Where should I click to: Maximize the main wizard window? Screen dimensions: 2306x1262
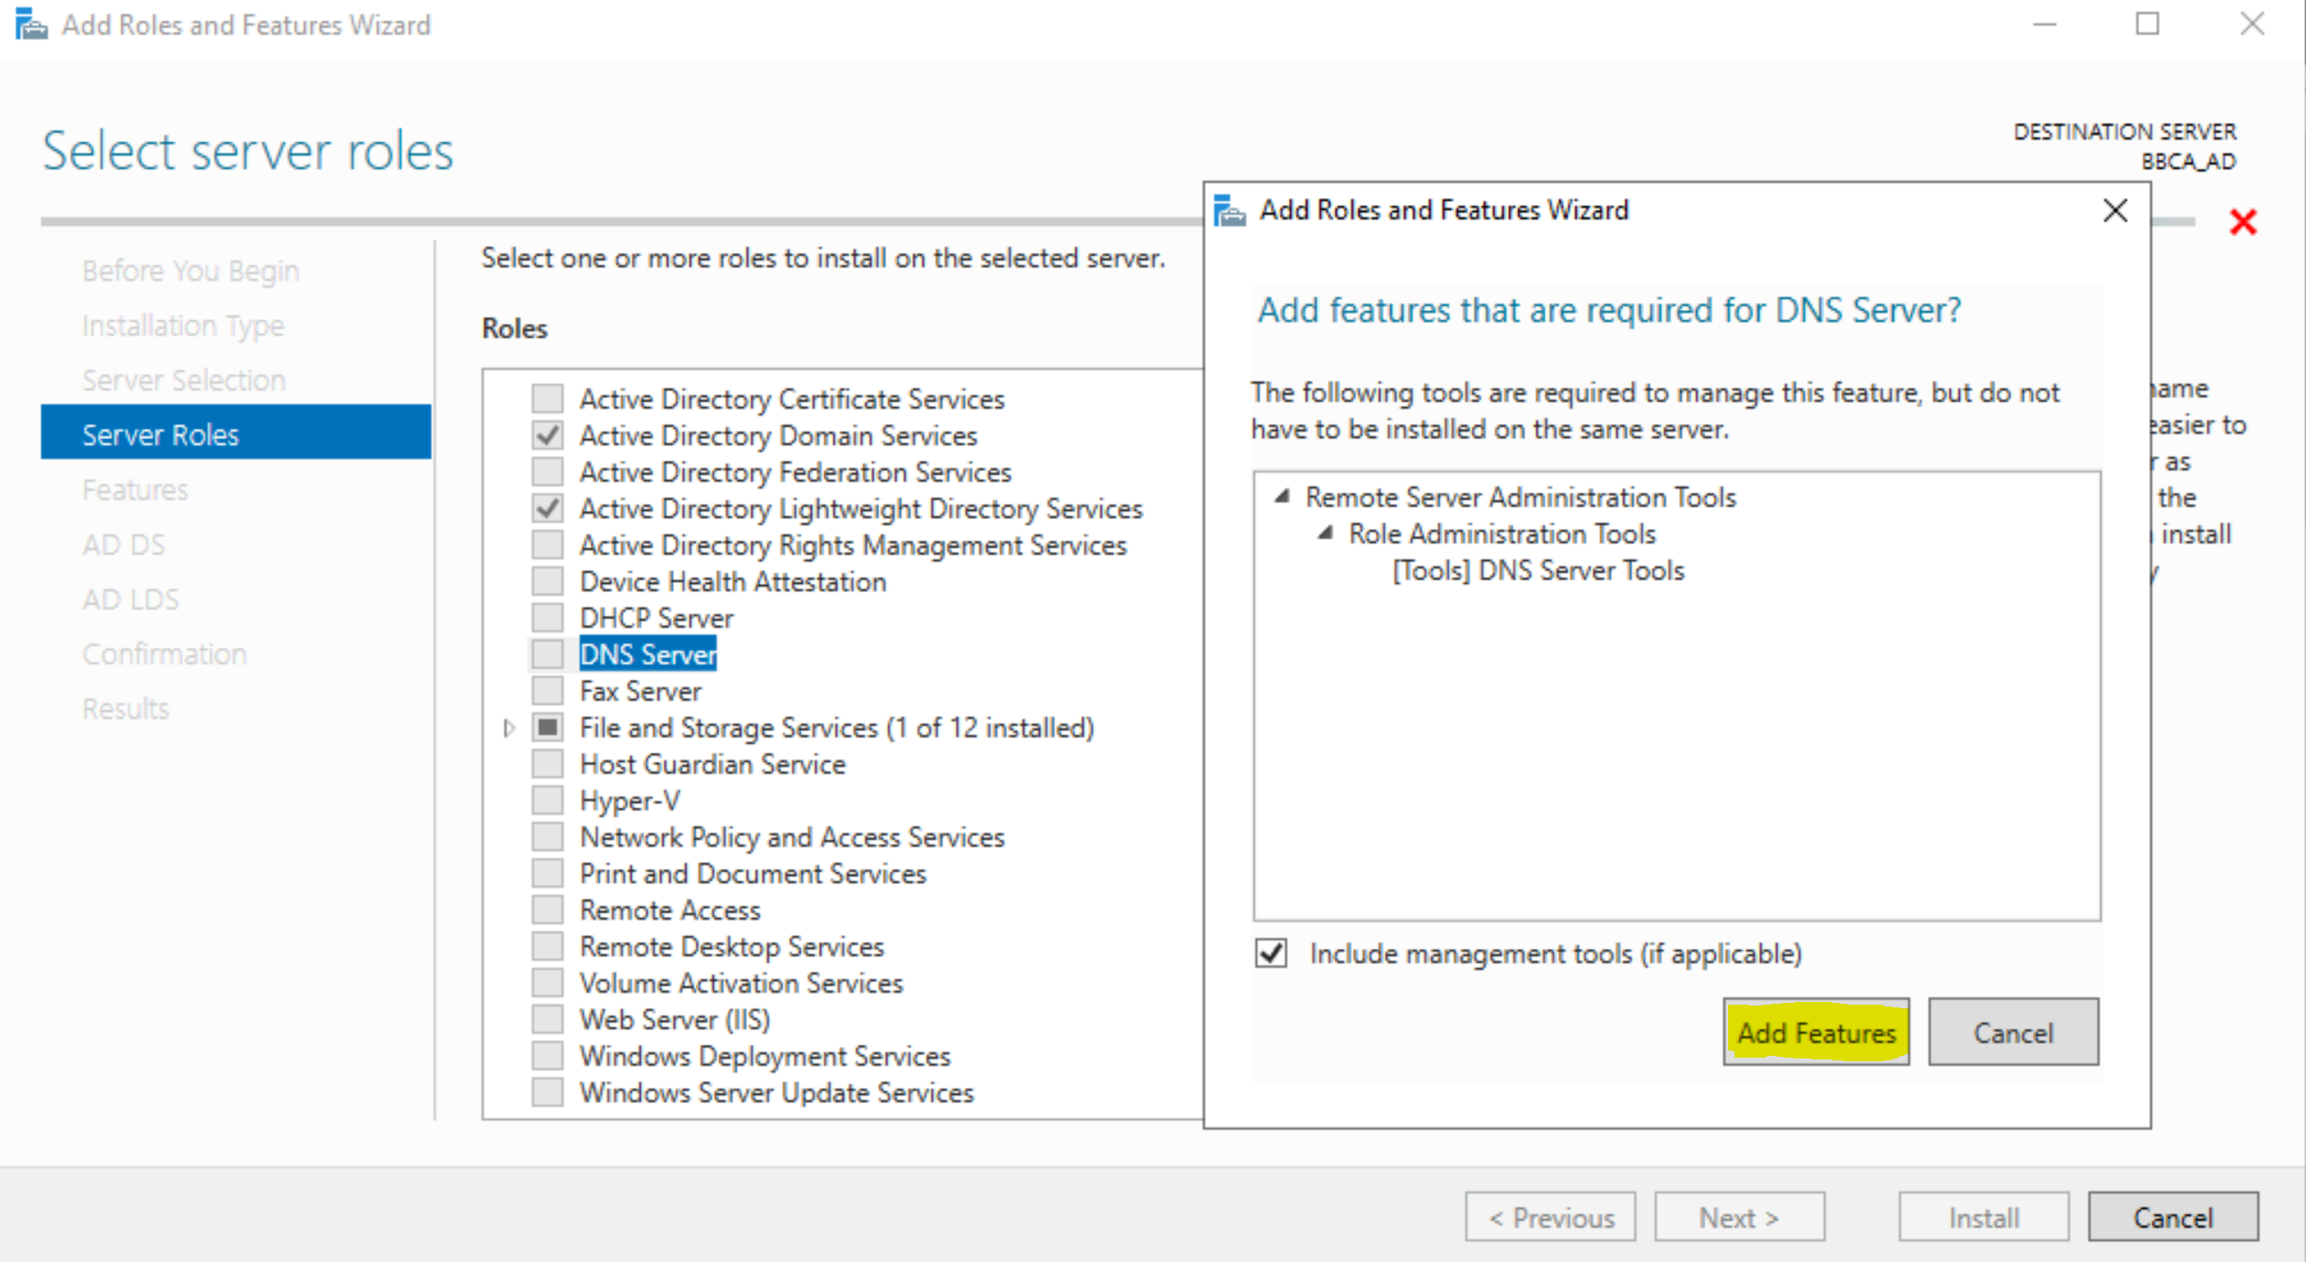pyautogui.click(x=2147, y=25)
